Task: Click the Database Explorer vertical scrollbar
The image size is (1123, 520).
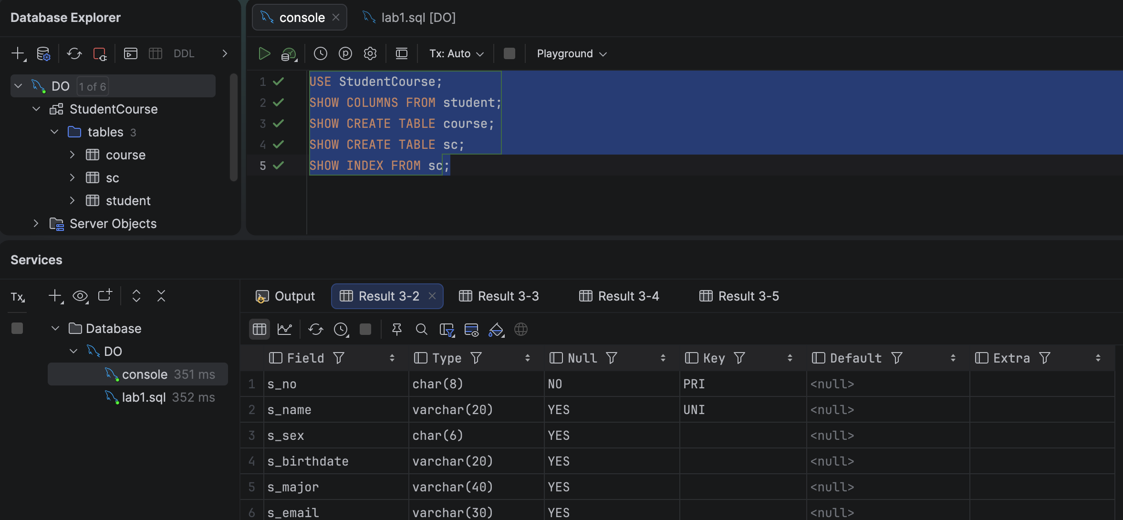Action: tap(233, 127)
